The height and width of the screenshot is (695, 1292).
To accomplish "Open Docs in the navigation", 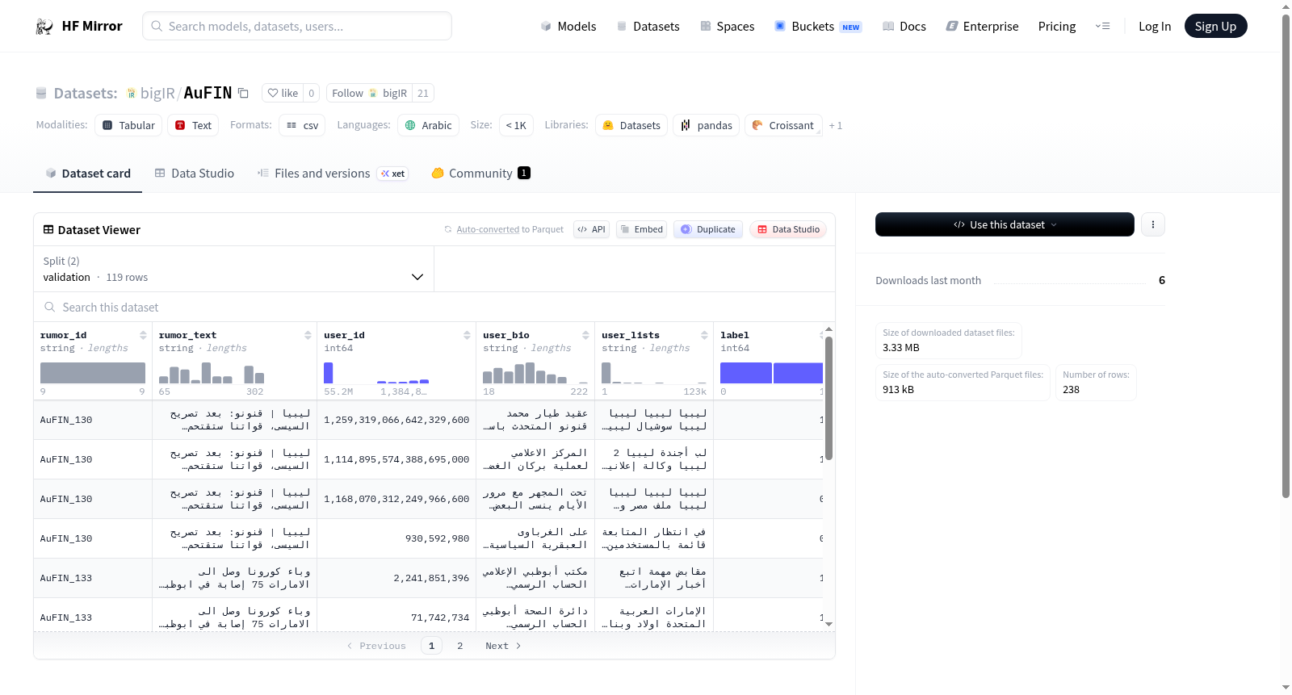I will click(904, 27).
